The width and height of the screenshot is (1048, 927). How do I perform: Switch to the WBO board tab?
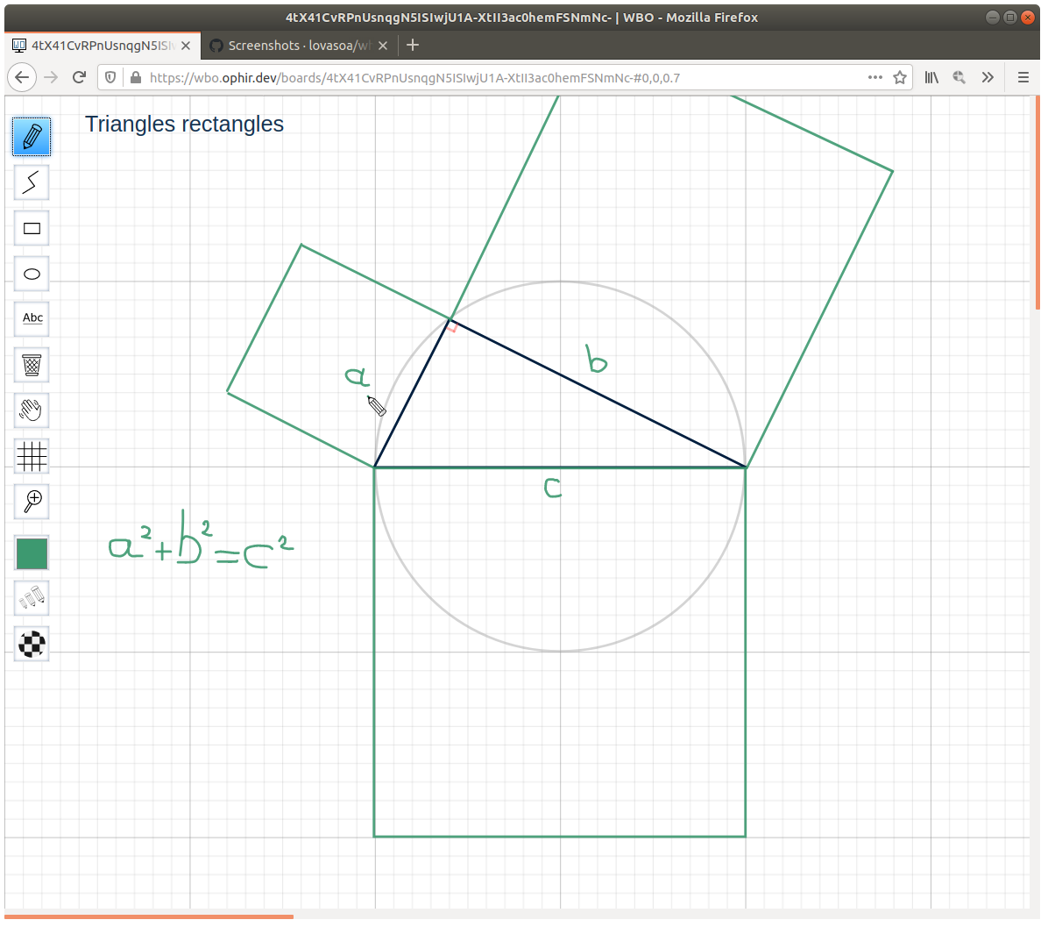pos(103,46)
